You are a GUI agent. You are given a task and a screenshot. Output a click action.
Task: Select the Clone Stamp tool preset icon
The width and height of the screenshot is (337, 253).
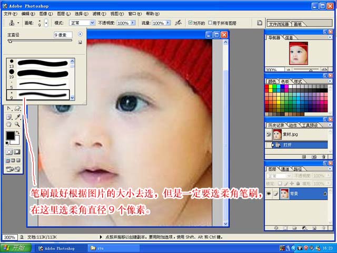[12, 23]
